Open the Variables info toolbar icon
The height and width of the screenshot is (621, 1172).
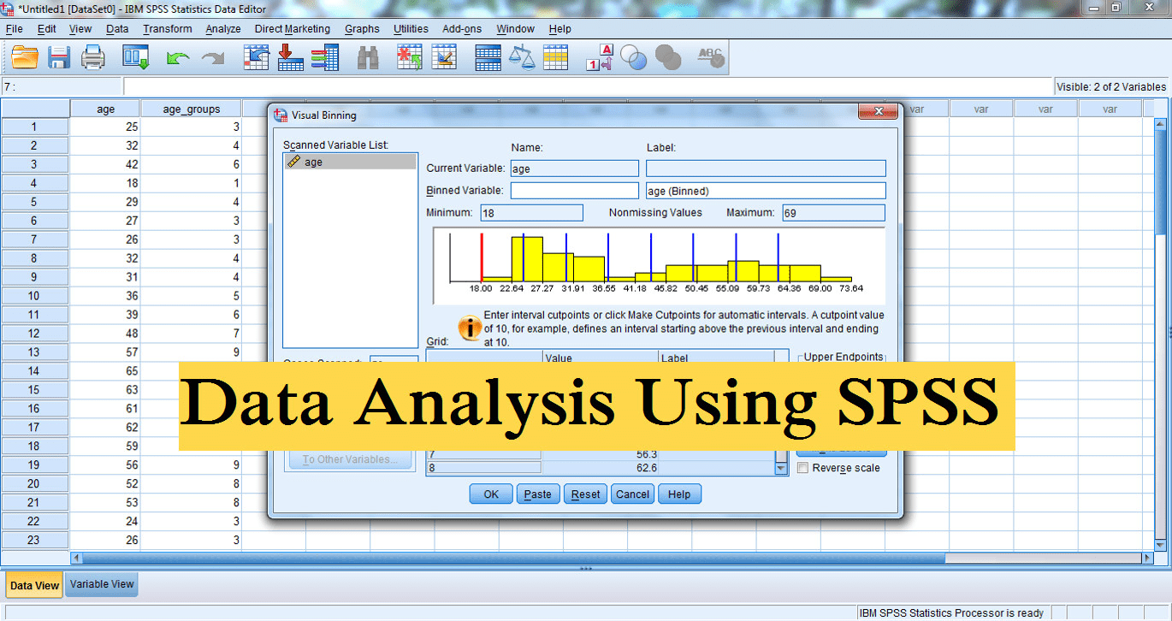(325, 57)
